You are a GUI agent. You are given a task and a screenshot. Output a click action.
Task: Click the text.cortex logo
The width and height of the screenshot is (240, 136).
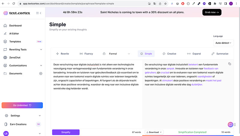pos(17,13)
